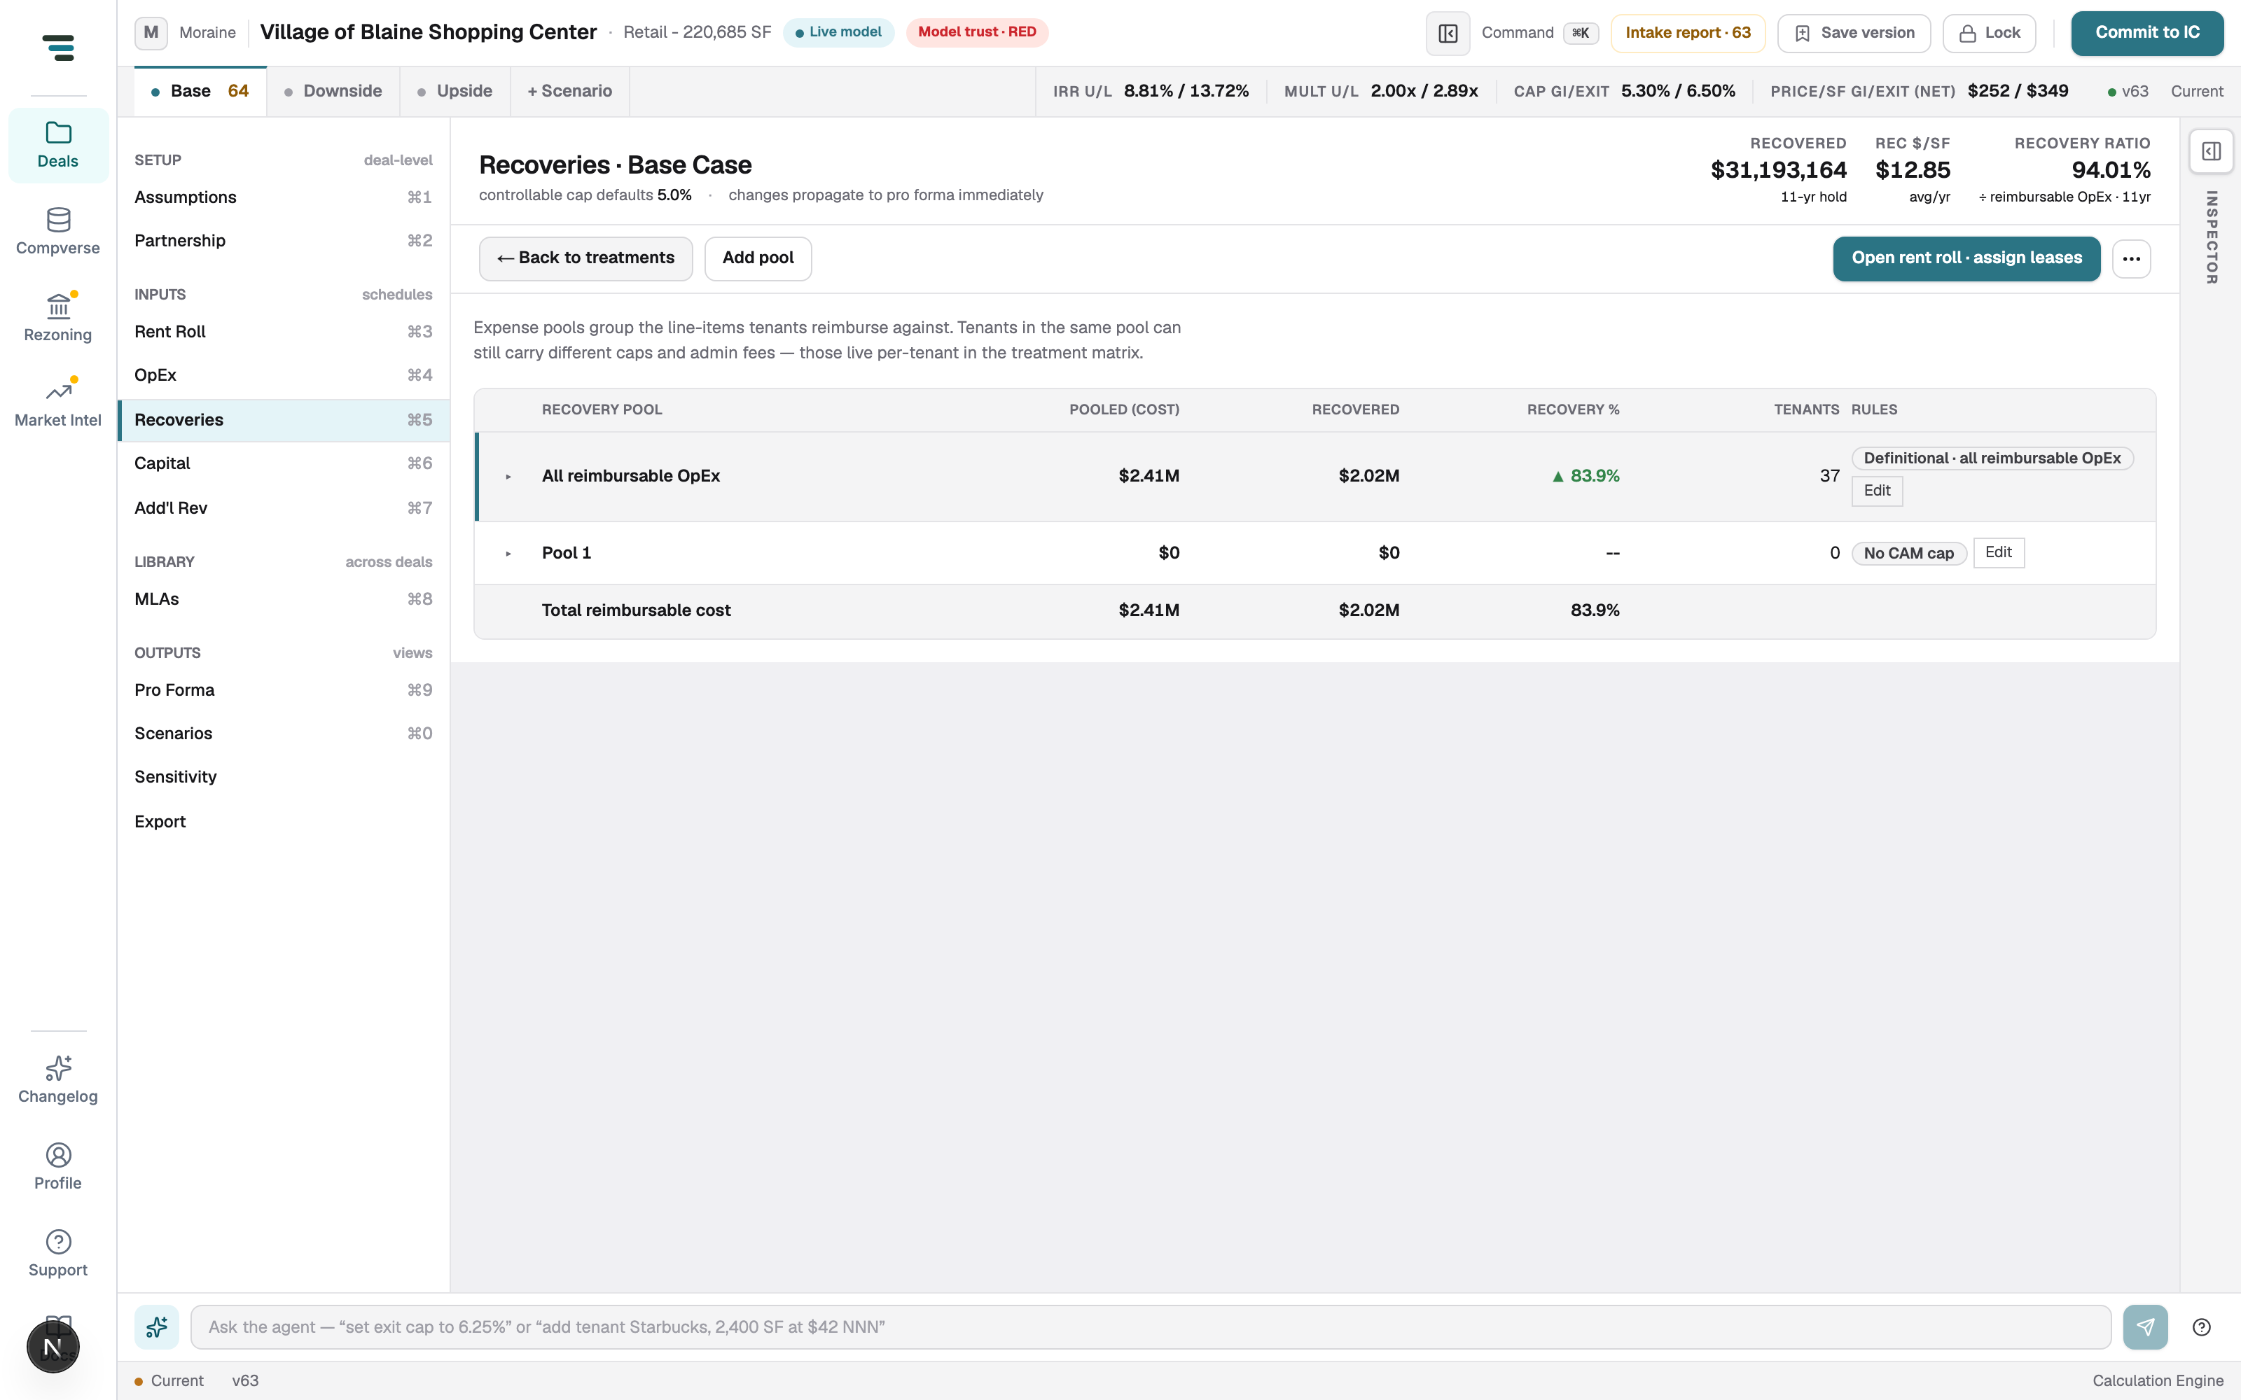Go Back to treatments

tap(585, 258)
